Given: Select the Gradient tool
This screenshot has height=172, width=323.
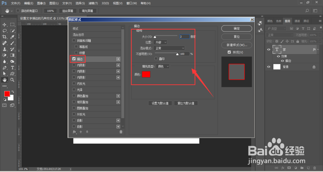Looking at the screenshot, I should coord(12,55).
